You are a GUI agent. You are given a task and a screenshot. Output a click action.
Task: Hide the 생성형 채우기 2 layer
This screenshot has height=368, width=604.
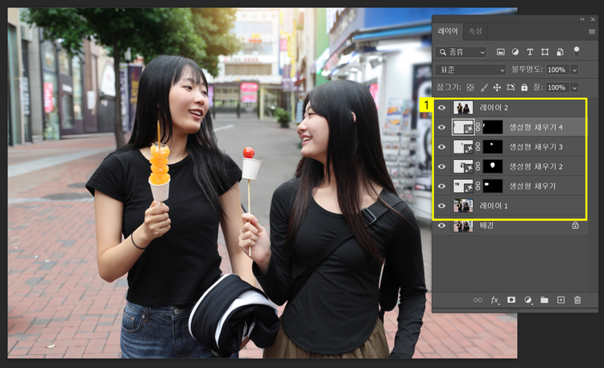[441, 166]
